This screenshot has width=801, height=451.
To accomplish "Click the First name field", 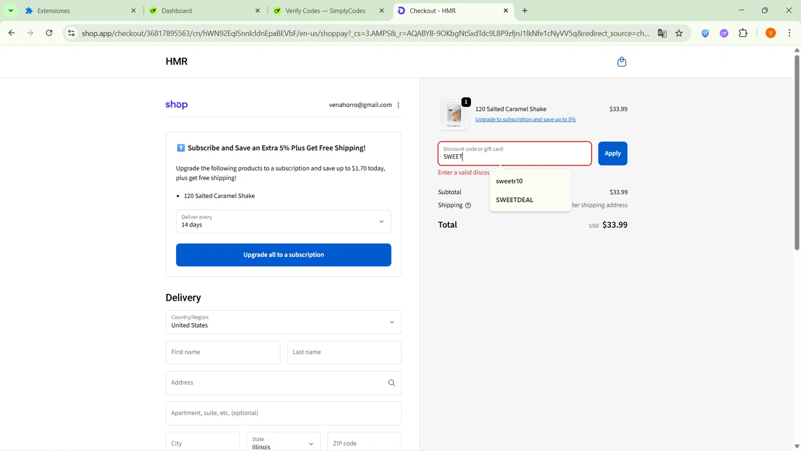I will (x=223, y=353).
